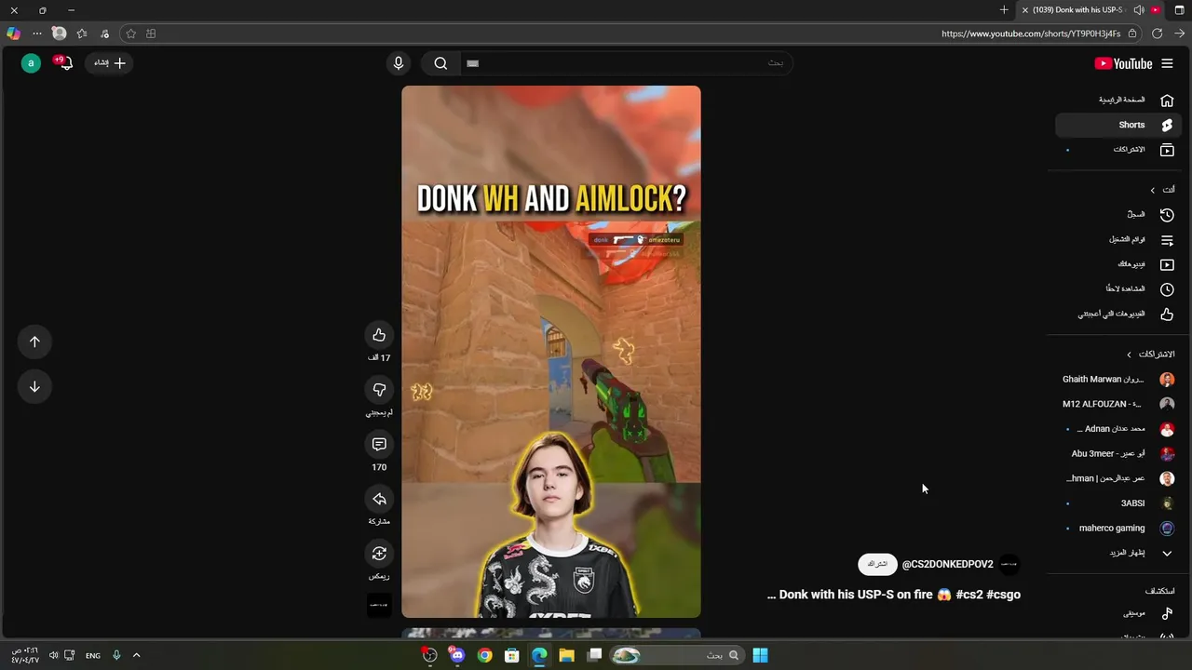Image resolution: width=1192 pixels, height=670 pixels.
Task: Open 3ABSI channel
Action: click(x=1120, y=503)
